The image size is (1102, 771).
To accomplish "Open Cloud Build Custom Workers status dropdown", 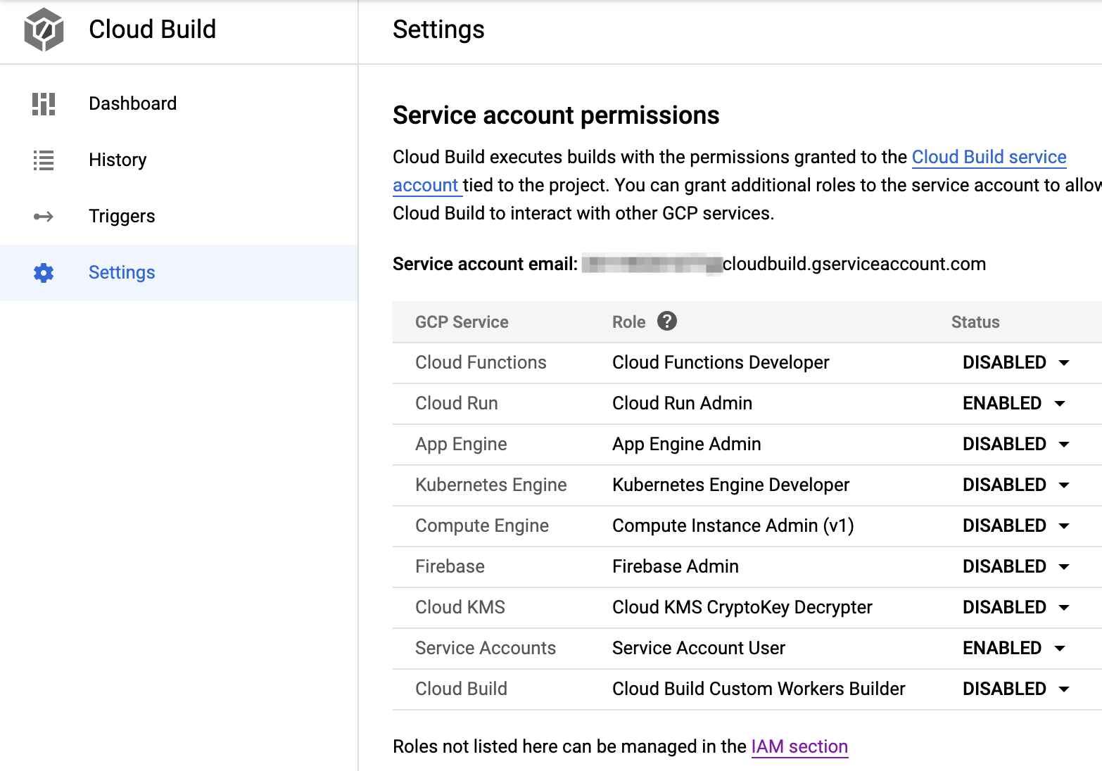I will point(1015,689).
